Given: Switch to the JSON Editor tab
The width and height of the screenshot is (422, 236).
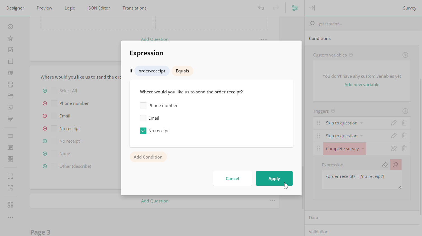Looking at the screenshot, I should (98, 8).
